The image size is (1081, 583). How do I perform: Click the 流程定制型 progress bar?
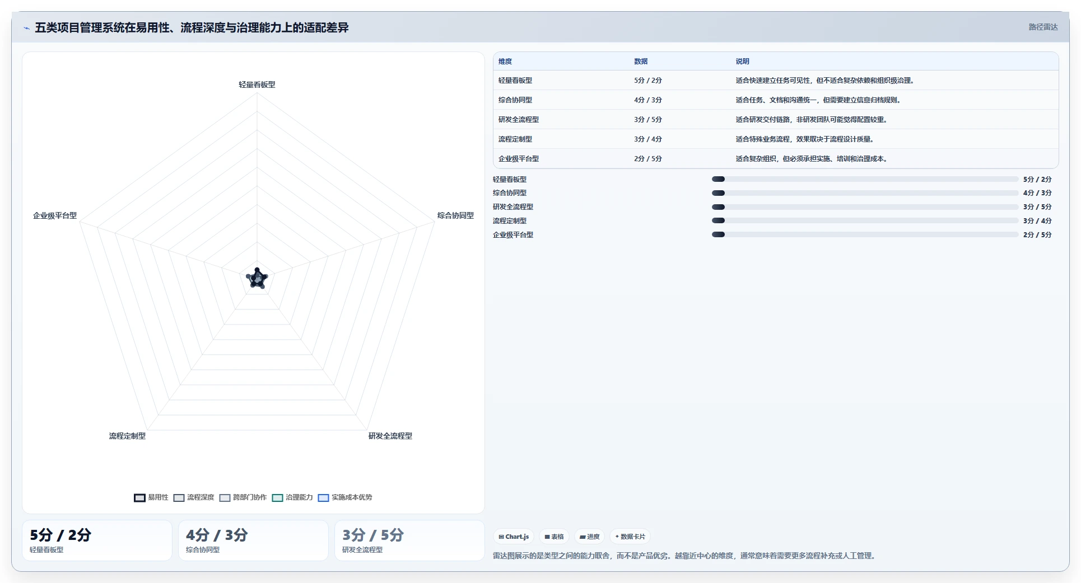865,220
